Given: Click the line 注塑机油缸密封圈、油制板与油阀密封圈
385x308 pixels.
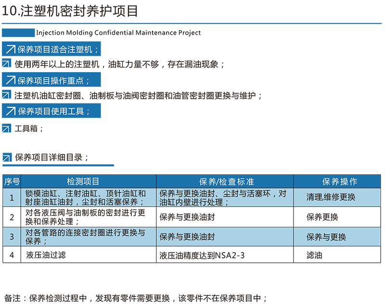Looking at the screenshot, I should pyautogui.click(x=138, y=96).
